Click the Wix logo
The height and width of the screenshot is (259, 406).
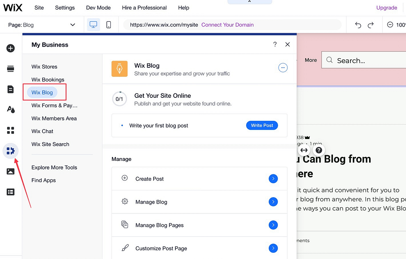(13, 8)
